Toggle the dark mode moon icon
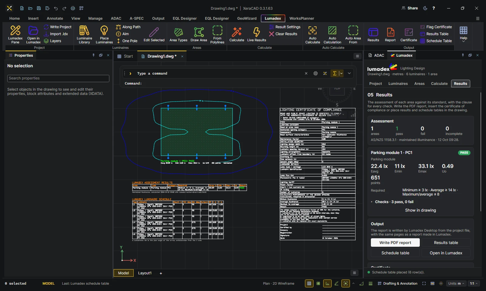 point(425,8)
